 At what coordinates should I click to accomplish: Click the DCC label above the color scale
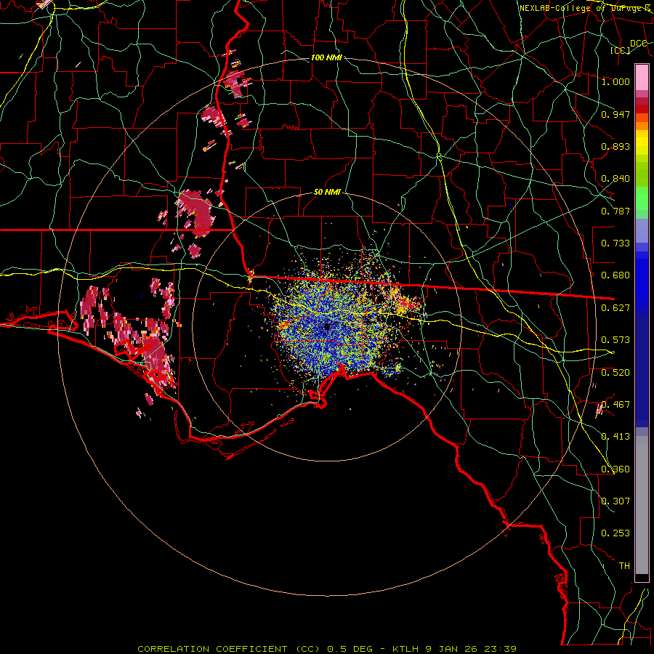638,44
